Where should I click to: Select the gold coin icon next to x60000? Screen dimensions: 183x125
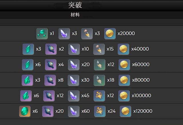click(x=124, y=65)
